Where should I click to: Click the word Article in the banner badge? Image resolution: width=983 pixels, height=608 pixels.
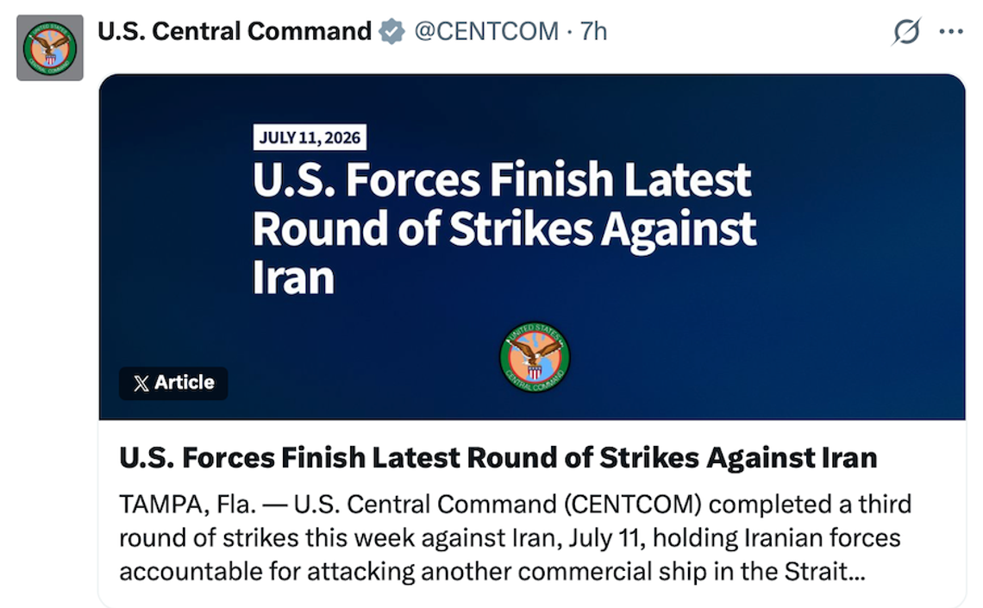(185, 382)
